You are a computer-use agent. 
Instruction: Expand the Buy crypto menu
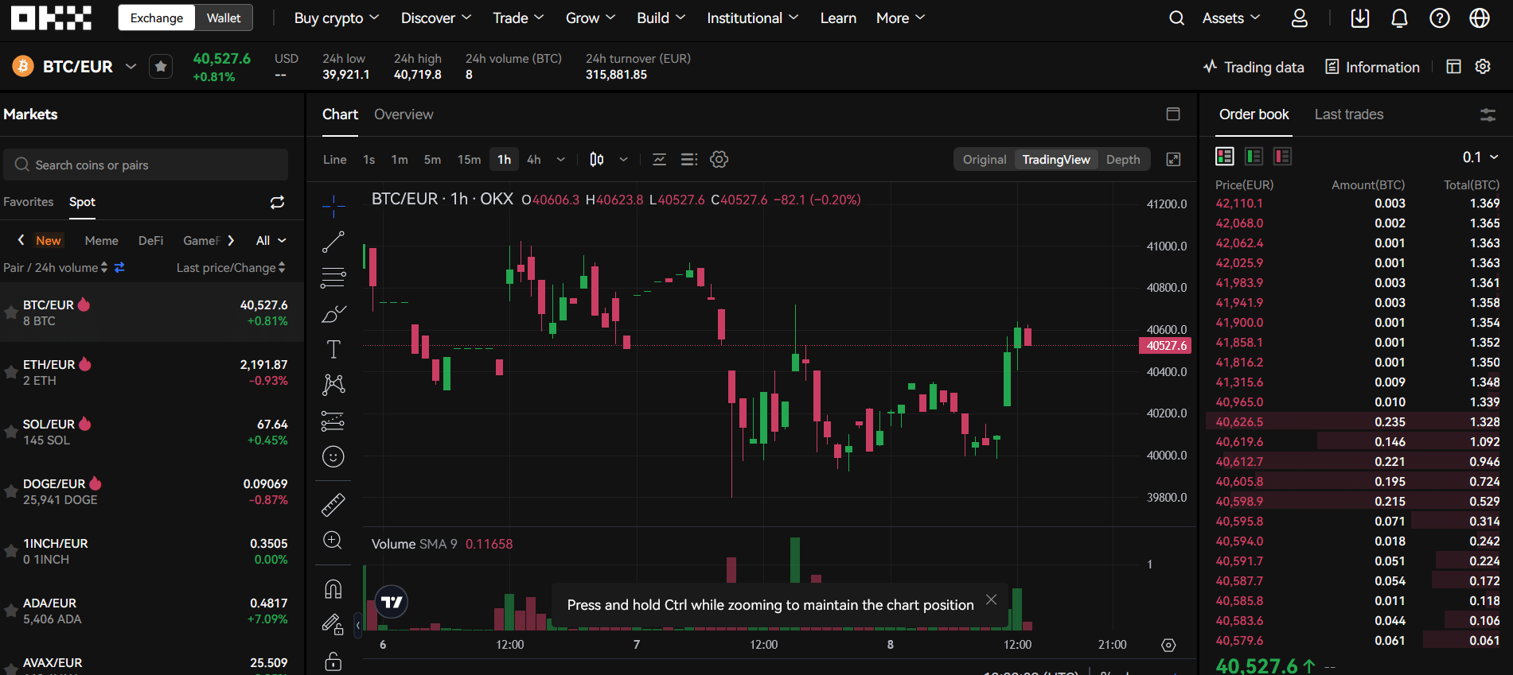337,17
